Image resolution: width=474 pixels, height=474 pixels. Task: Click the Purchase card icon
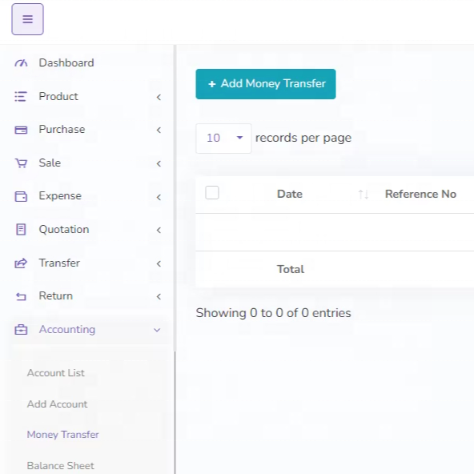[21, 130]
